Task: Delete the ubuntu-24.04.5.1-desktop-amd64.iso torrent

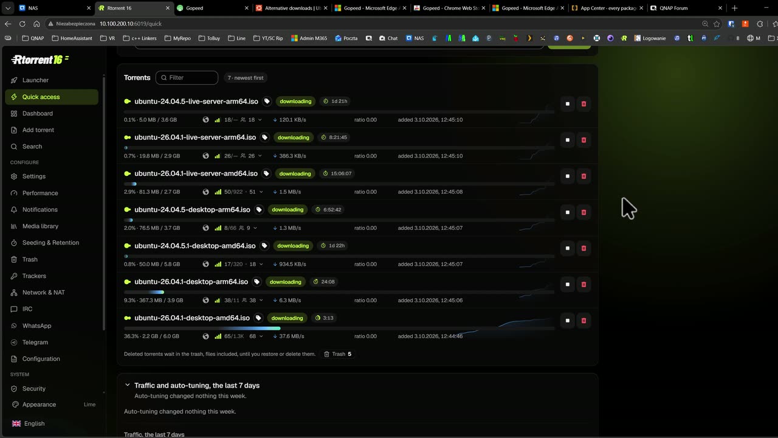Action: [584, 248]
